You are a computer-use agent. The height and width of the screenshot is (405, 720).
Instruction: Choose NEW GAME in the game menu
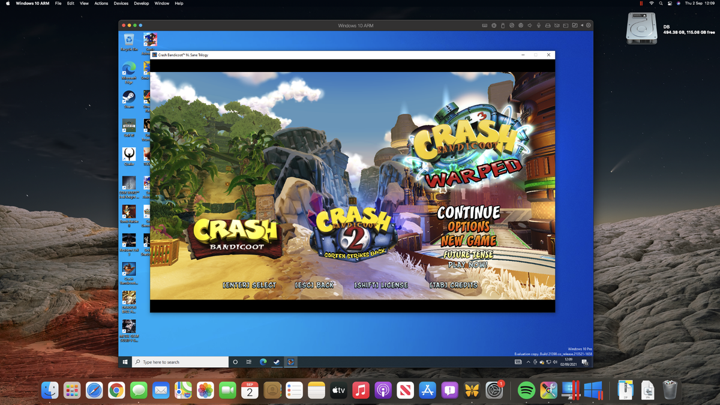click(x=468, y=241)
